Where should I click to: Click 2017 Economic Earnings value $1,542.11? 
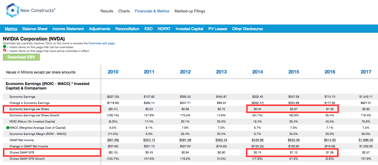(x=366, y=97)
